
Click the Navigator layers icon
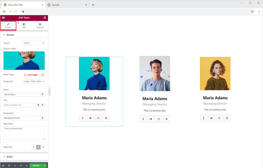(x=9, y=165)
